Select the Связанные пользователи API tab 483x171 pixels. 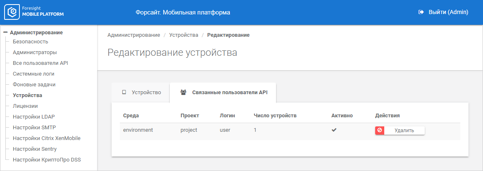230,93
